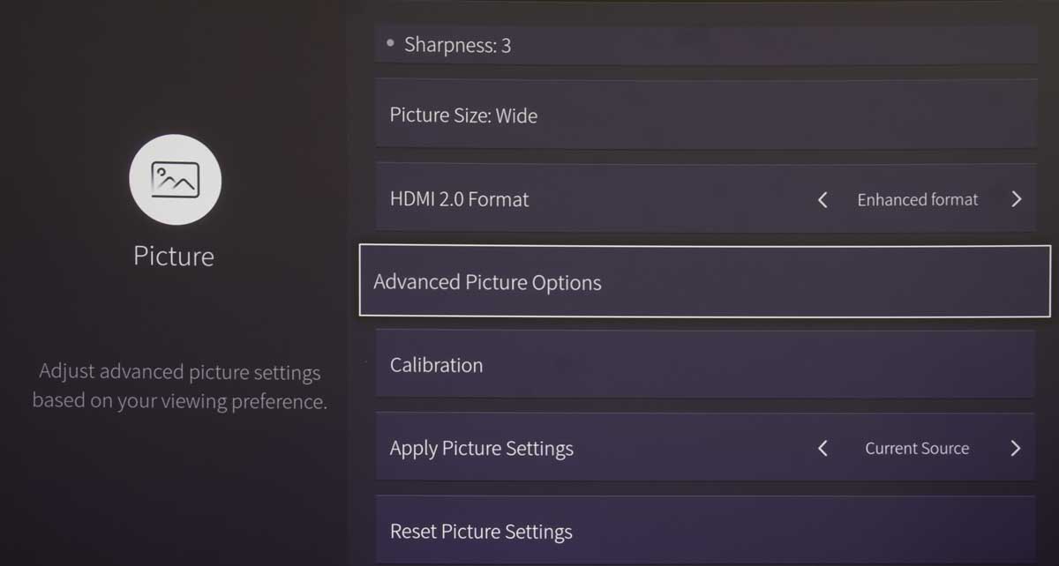Click empty area of HDMI 2.0 Format row
This screenshot has height=566, width=1059.
click(671, 199)
